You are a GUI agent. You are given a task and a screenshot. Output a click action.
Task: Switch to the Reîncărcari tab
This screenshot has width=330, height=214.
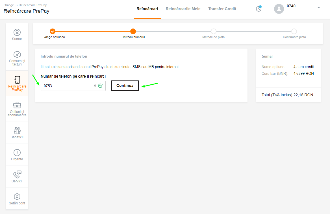tap(147, 9)
